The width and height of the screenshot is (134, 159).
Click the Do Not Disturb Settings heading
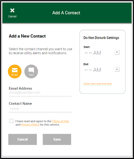pyautogui.click(x=101, y=38)
